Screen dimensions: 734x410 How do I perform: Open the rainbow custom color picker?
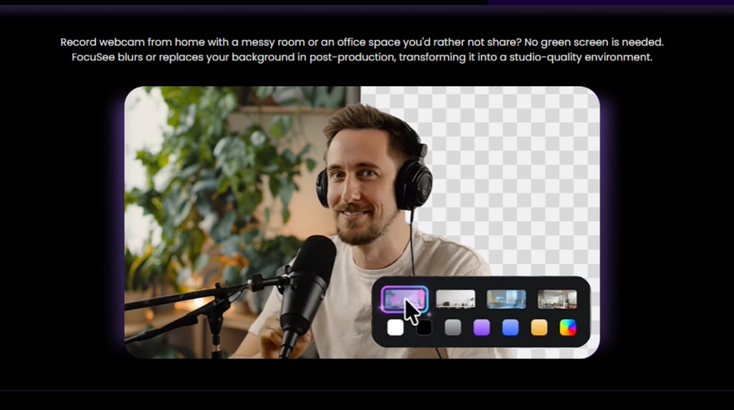pos(568,328)
